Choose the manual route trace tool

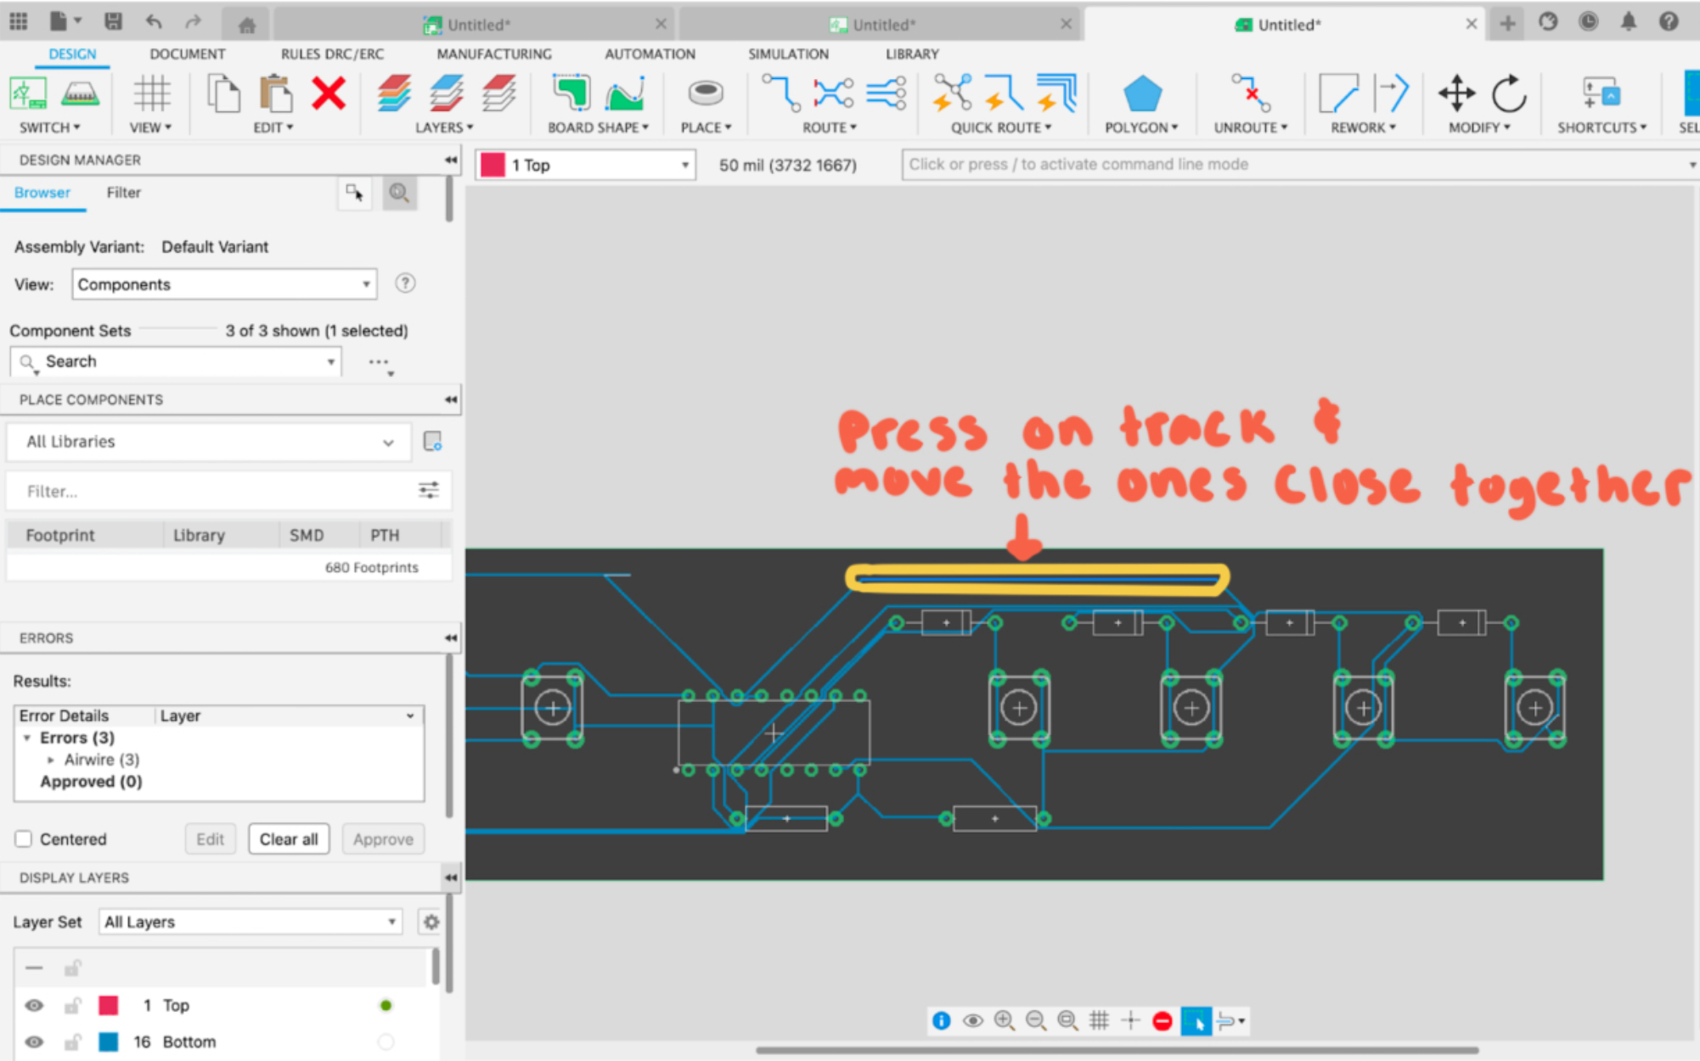click(x=780, y=93)
